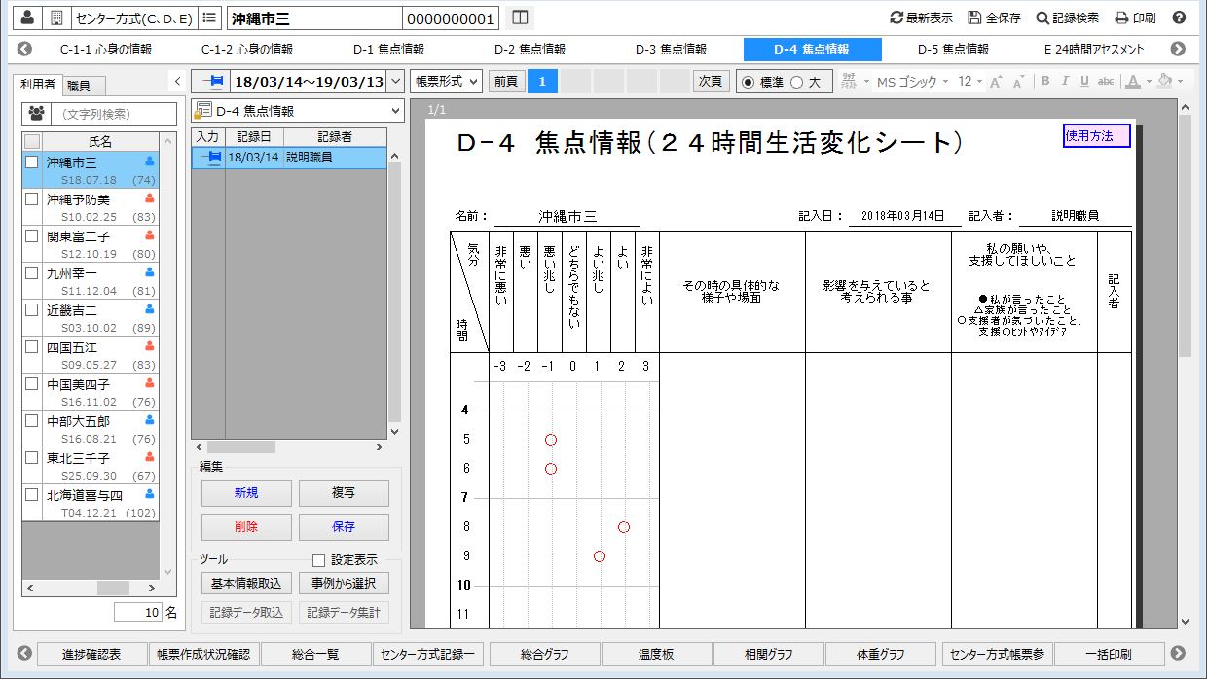Click the 文字列検索 search field
The width and height of the screenshot is (1207, 679).
click(114, 115)
